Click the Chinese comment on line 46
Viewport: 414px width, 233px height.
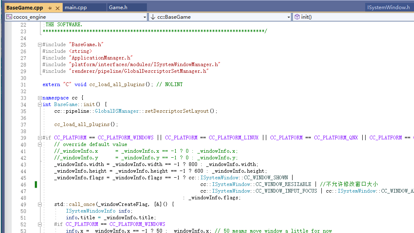[x=349, y=184]
